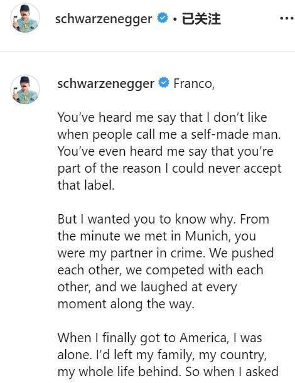The width and height of the screenshot is (295, 383).
Task: Open the more options ellipsis menu
Action: tap(287, 18)
